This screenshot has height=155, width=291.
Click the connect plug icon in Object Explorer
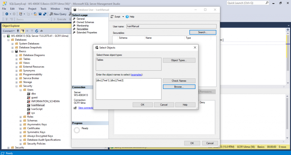pos(18,31)
